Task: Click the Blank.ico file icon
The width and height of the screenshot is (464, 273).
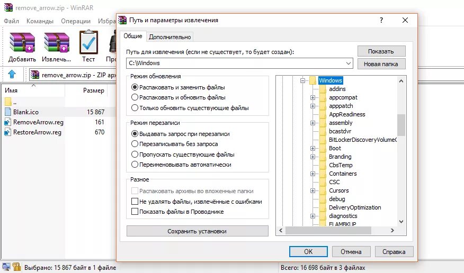Action: 8,112
